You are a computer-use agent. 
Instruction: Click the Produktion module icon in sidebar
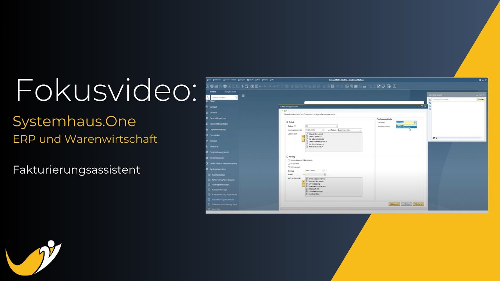point(207,135)
